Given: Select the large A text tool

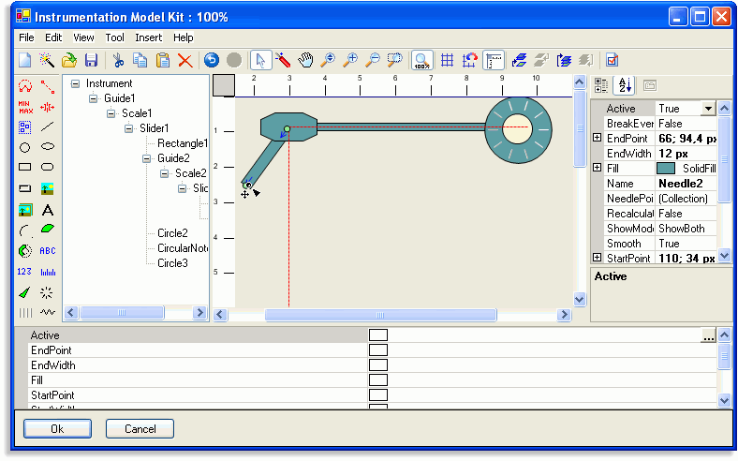Looking at the screenshot, I should tap(48, 210).
